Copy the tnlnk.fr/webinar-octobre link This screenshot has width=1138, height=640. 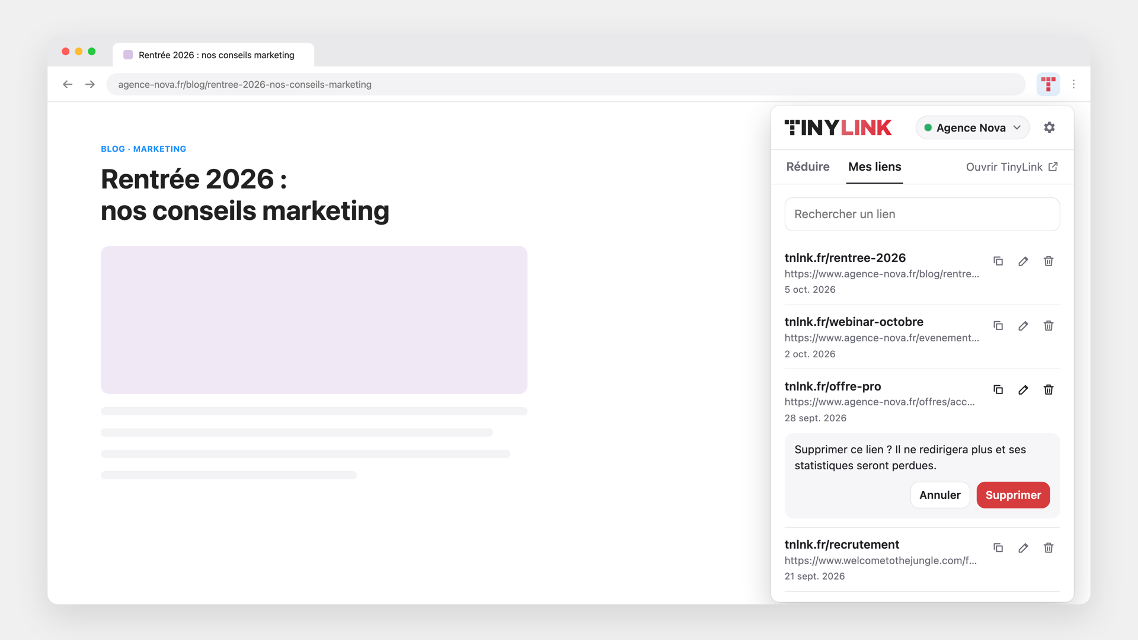[998, 326]
